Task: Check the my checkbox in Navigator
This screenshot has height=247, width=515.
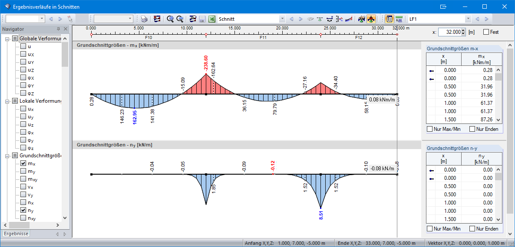Action: coord(23,171)
